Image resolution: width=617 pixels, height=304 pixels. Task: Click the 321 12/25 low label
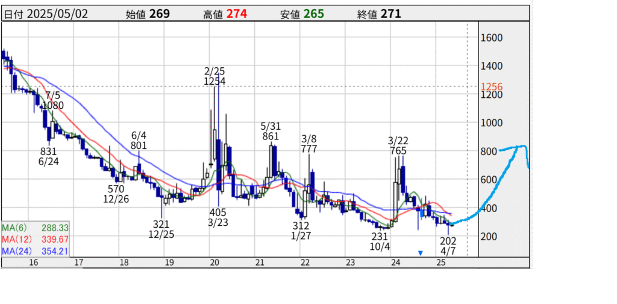click(x=161, y=230)
